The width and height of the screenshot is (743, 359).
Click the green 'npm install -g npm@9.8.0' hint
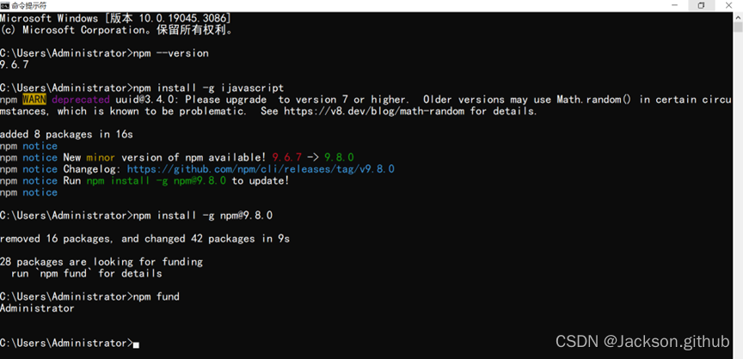pos(157,180)
